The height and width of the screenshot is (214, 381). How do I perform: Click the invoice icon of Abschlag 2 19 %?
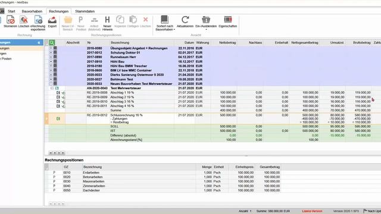(x=58, y=97)
